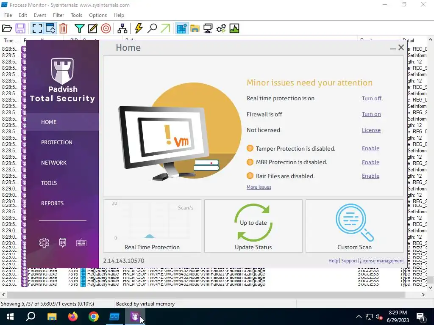Clear the display with the trash icon
This screenshot has height=325, width=434.
click(x=63, y=28)
